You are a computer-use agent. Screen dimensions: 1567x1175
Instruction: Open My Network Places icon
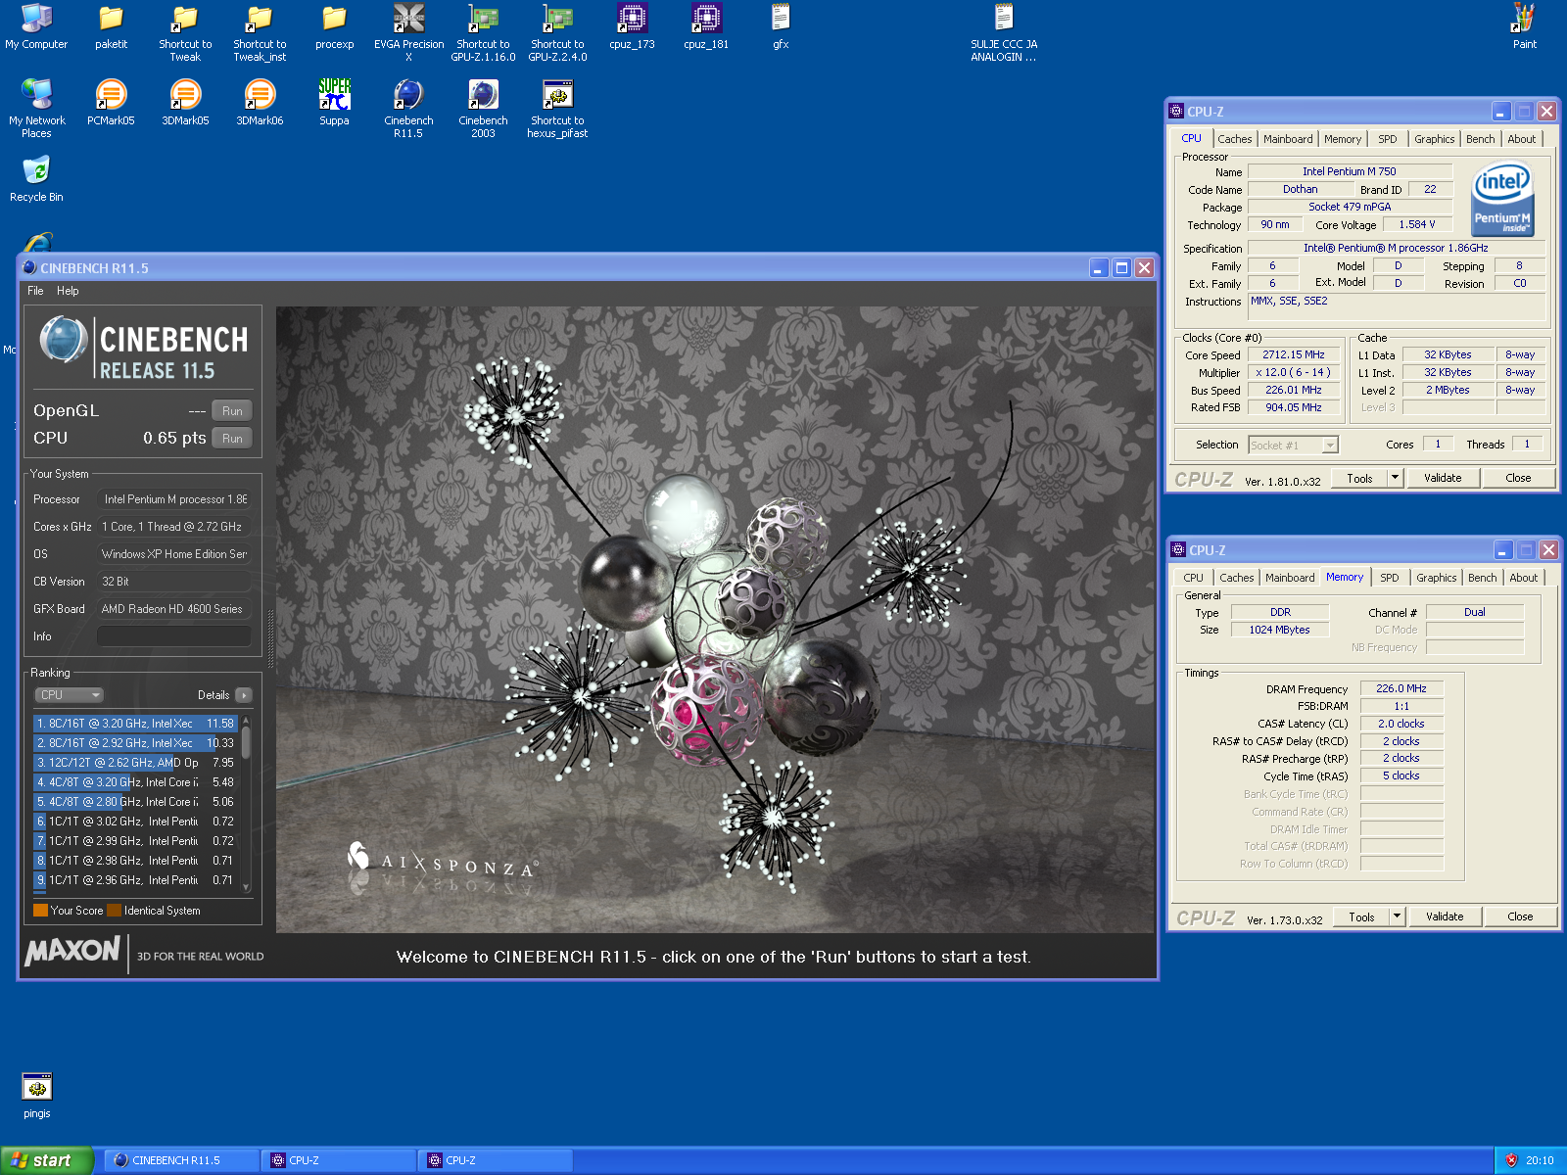point(36,109)
